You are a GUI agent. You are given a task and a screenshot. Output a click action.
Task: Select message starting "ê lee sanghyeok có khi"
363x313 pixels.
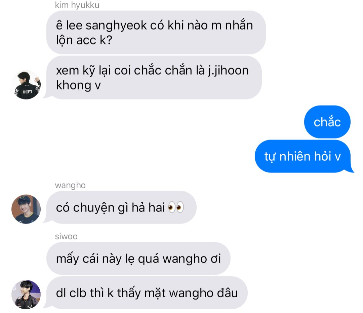[156, 32]
